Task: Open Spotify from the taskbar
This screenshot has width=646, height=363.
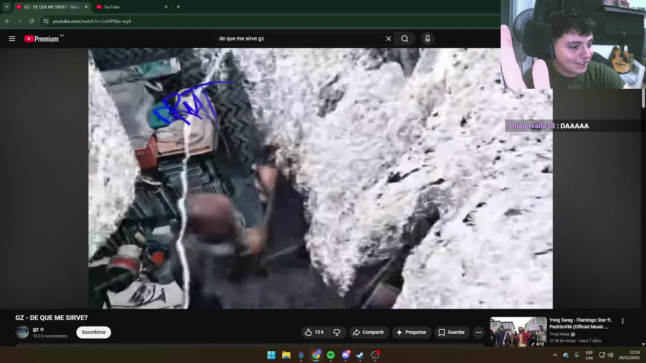Action: 331,355
